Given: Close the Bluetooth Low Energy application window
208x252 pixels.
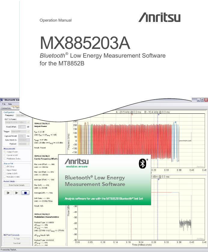Looking at the screenshot, I should (206, 100).
